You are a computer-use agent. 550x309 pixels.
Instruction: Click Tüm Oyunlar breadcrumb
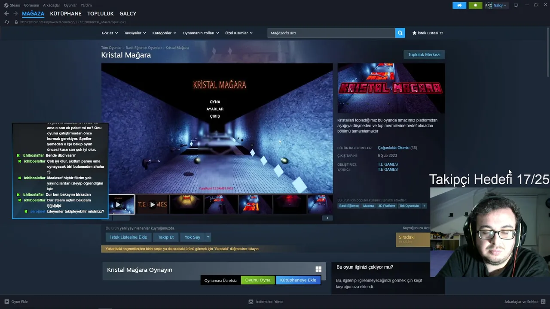click(111, 48)
